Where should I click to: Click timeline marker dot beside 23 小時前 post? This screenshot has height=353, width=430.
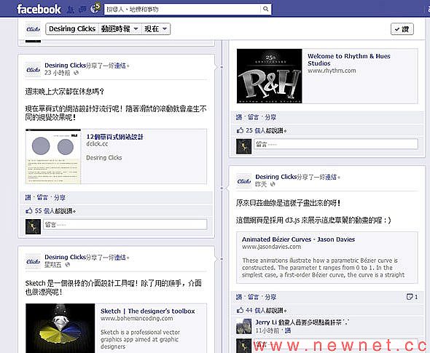click(222, 67)
